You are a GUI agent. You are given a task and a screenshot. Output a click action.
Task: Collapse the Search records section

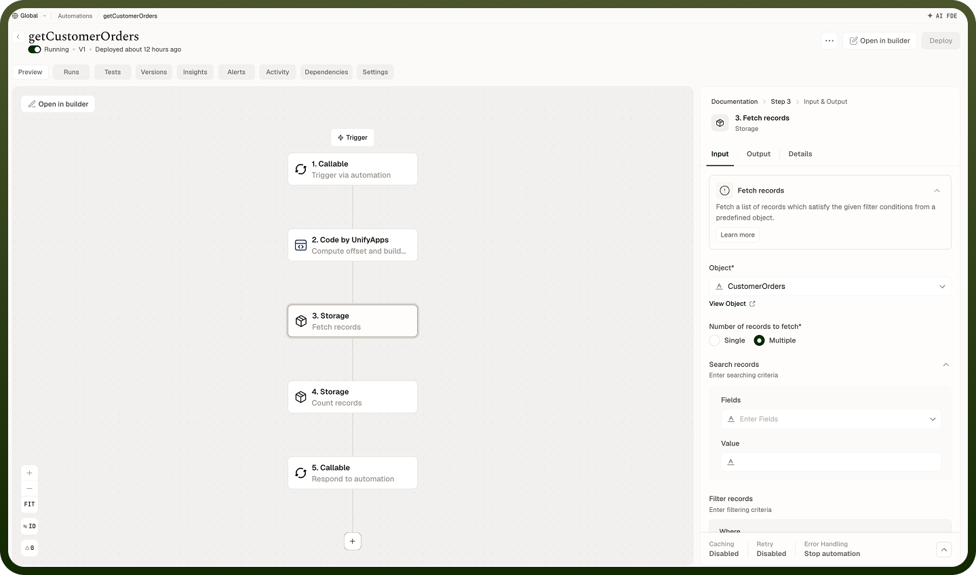(946, 365)
